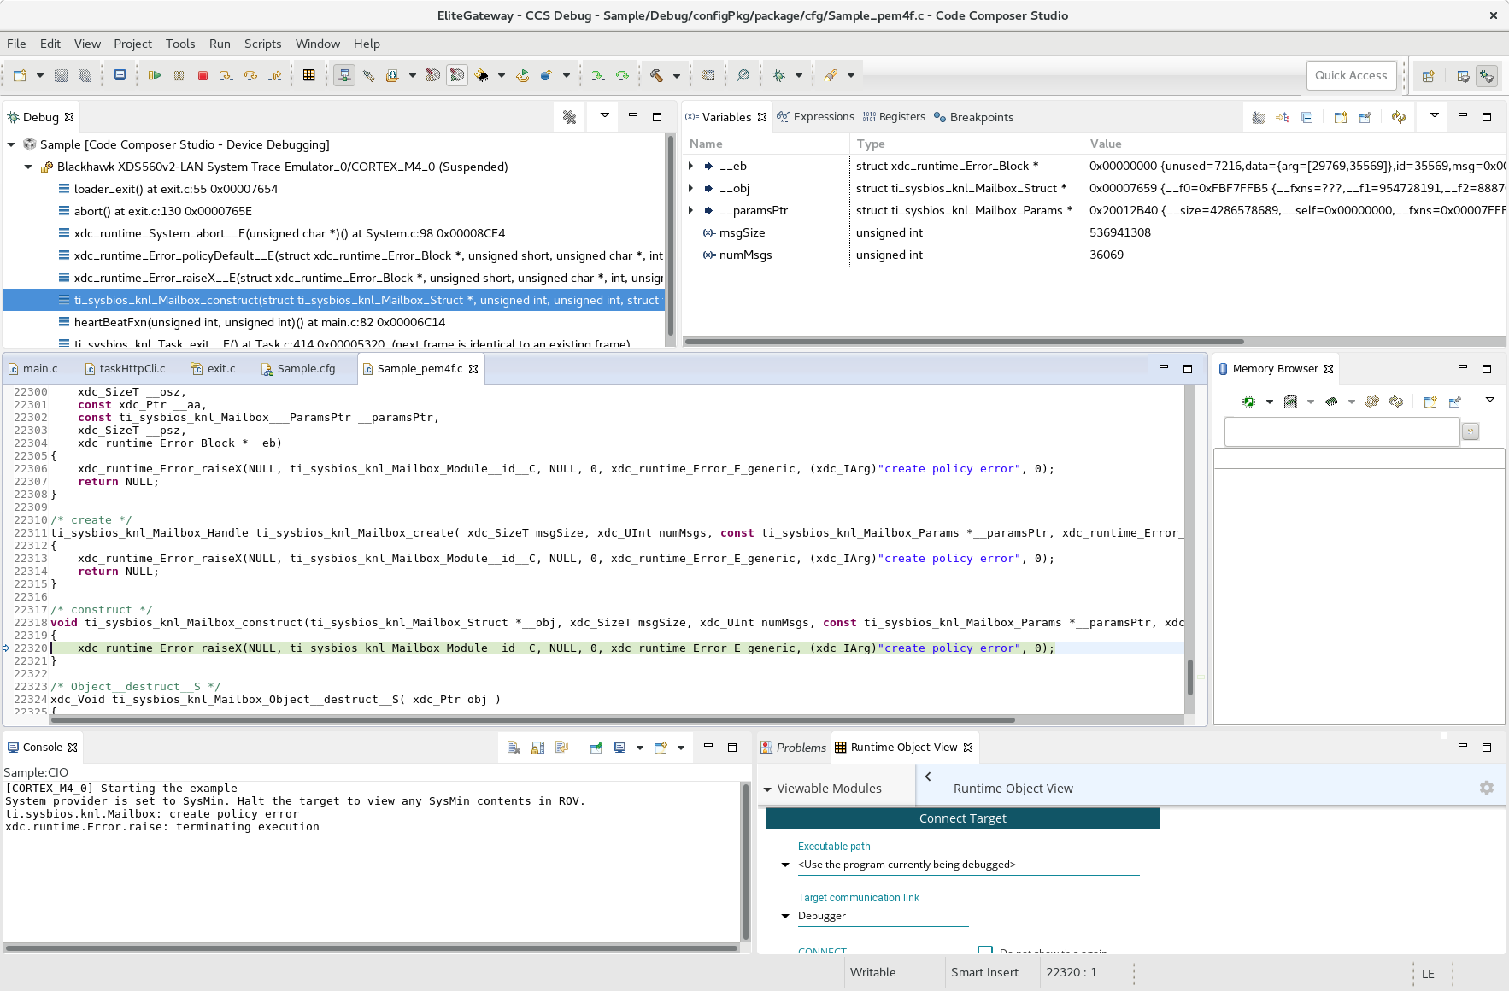Click the Variables view horizontal scrollbar
Screen dimensions: 1509x991
point(964,341)
